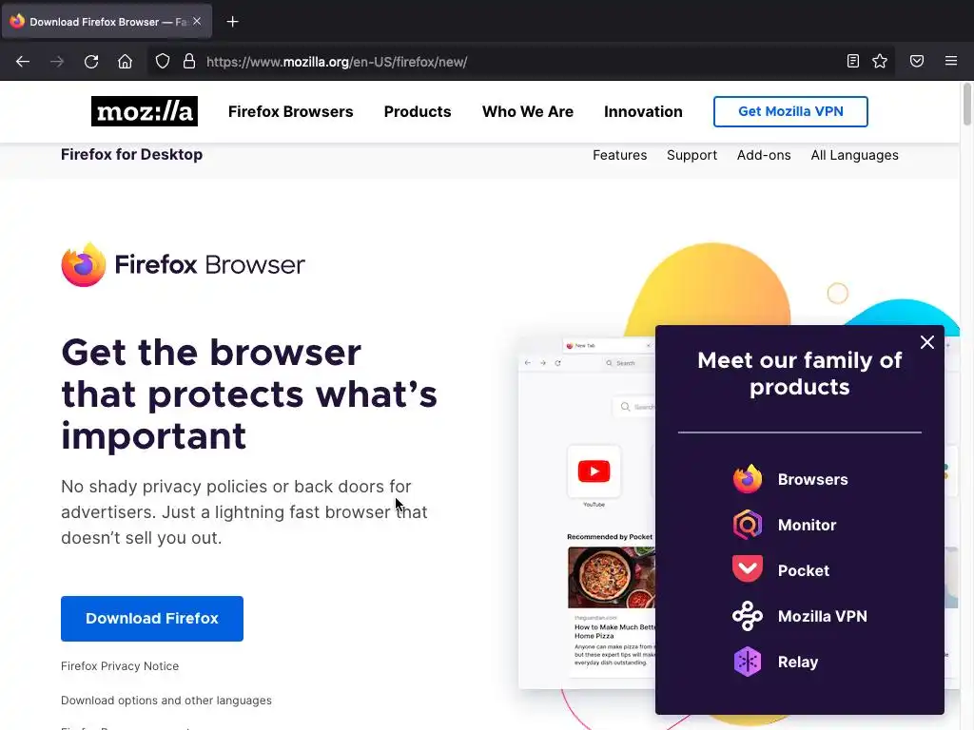This screenshot has height=730, width=974.
Task: Open Download options and other languages
Action: click(x=166, y=701)
